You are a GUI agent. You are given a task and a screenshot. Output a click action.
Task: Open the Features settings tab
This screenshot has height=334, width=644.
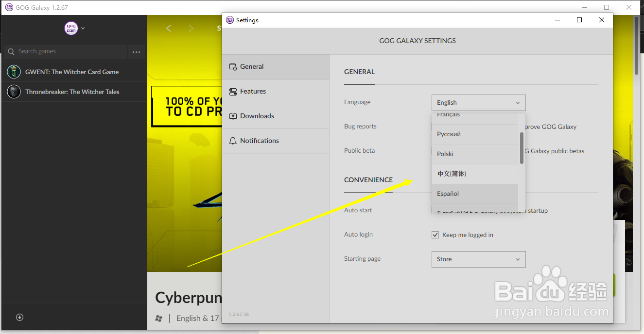coord(276,92)
